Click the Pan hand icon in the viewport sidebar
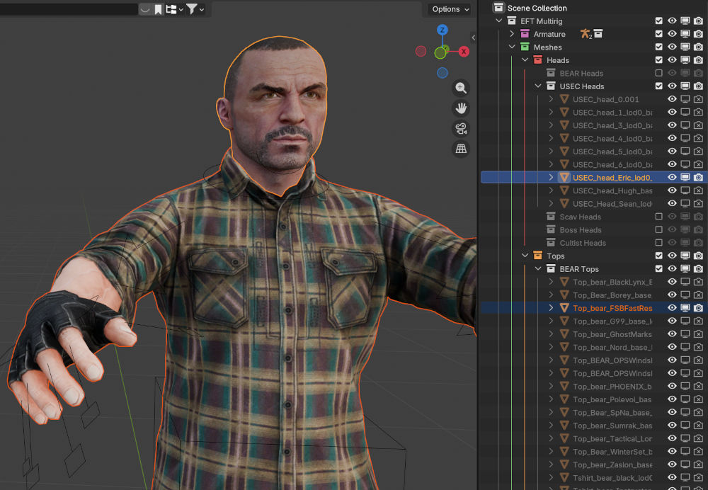Viewport: 708px width, 490px height. click(461, 108)
